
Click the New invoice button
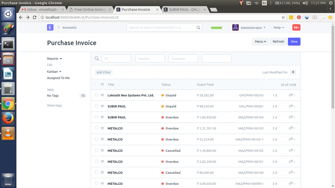294,42
